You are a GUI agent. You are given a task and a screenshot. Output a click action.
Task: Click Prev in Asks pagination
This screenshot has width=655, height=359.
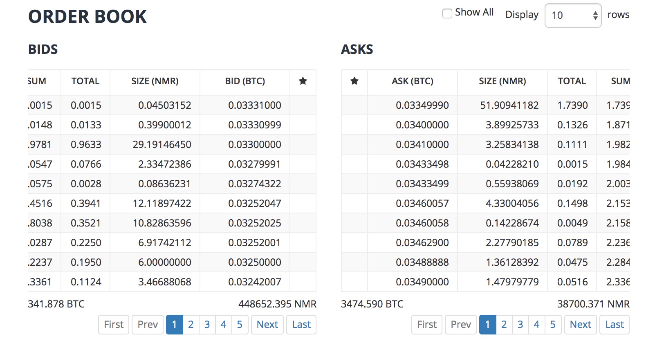pyautogui.click(x=461, y=325)
